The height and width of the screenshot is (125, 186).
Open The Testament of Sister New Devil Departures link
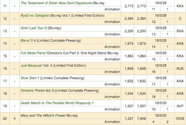(56, 3)
